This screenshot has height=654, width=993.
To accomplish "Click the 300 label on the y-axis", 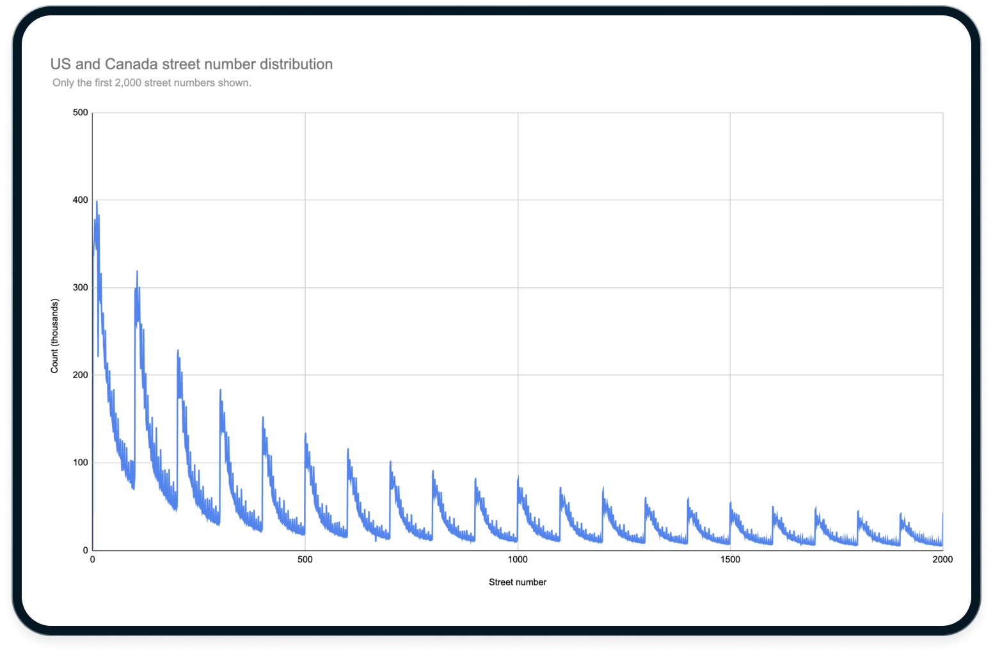I will point(82,287).
